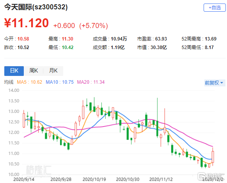Switch to 周K weekly chart tab
The width and height of the screenshot is (227, 183).
(x=34, y=71)
